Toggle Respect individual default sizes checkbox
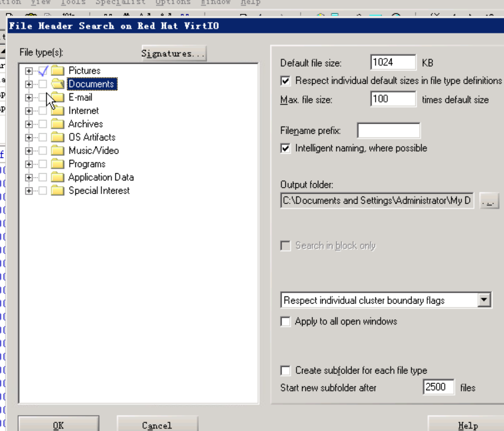Image resolution: width=504 pixels, height=431 pixels. point(285,81)
